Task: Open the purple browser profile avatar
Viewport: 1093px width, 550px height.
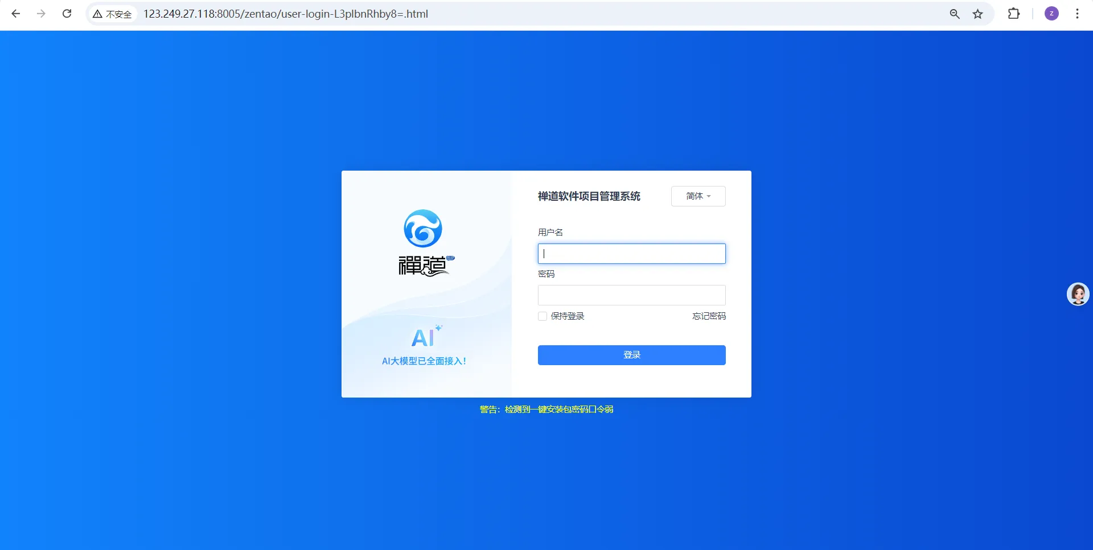Action: pyautogui.click(x=1051, y=14)
